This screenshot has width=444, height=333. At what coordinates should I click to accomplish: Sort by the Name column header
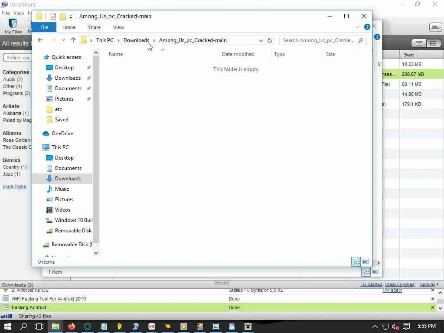click(116, 54)
